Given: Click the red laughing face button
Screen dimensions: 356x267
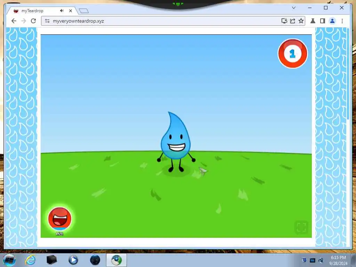Looking at the screenshot, I should [x=60, y=218].
